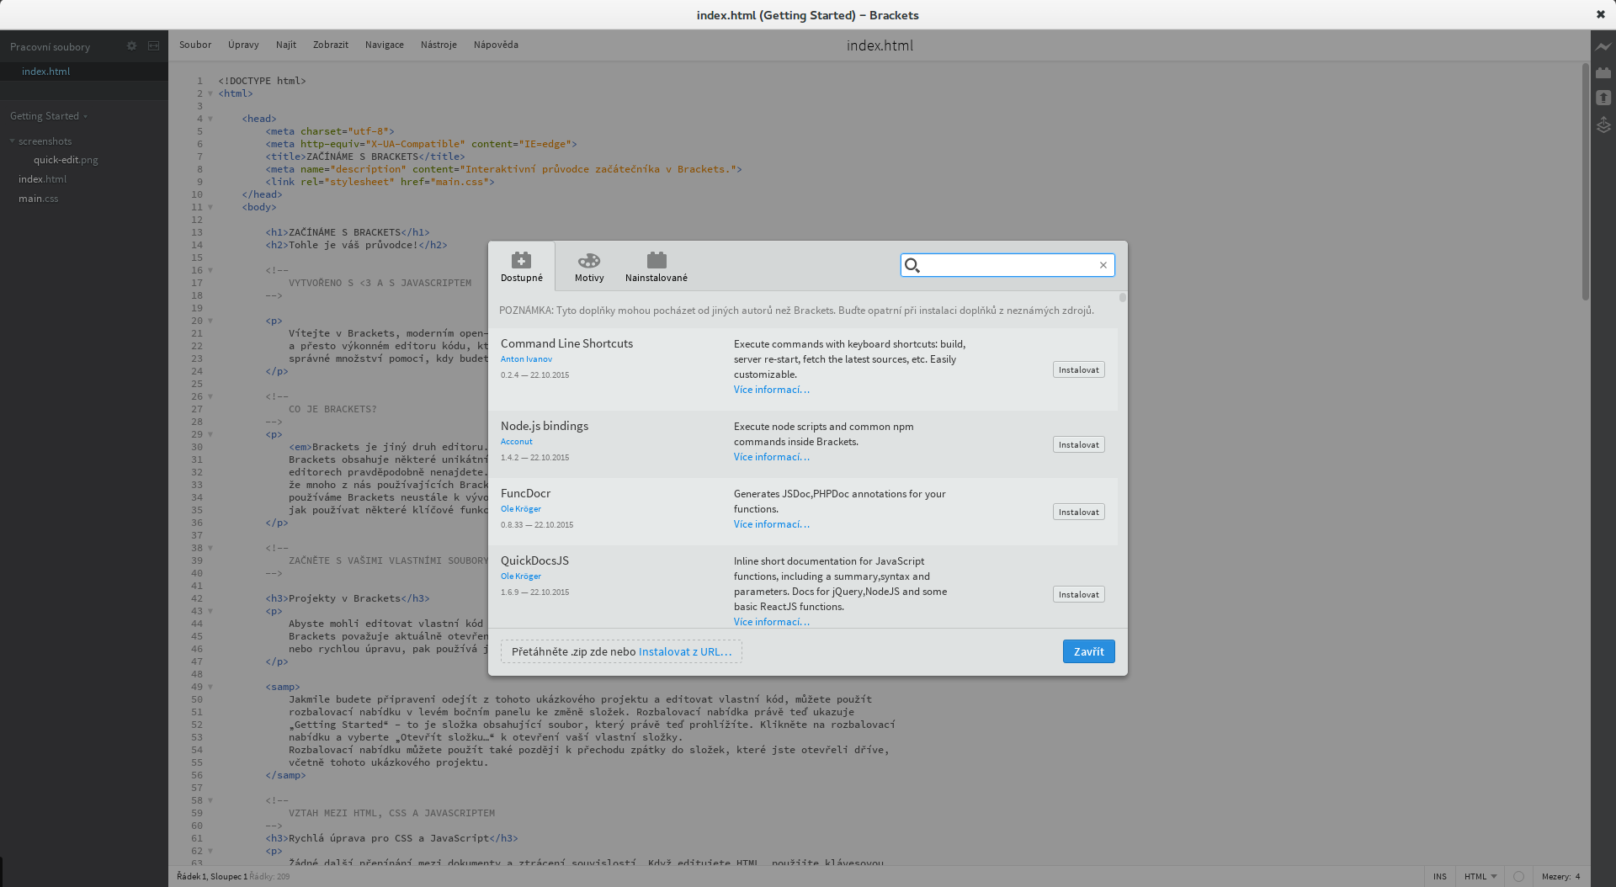The image size is (1616, 887).
Task: Open the HTML language mode dropdown
Action: click(1480, 877)
